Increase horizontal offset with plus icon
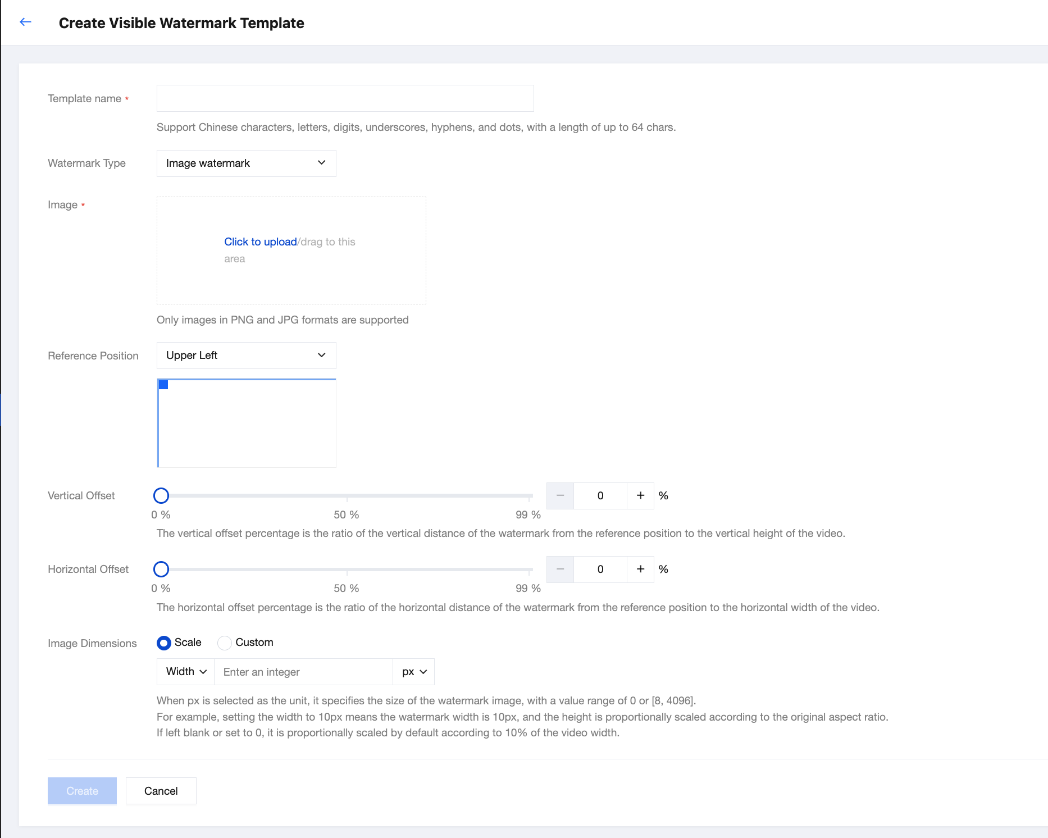 640,569
